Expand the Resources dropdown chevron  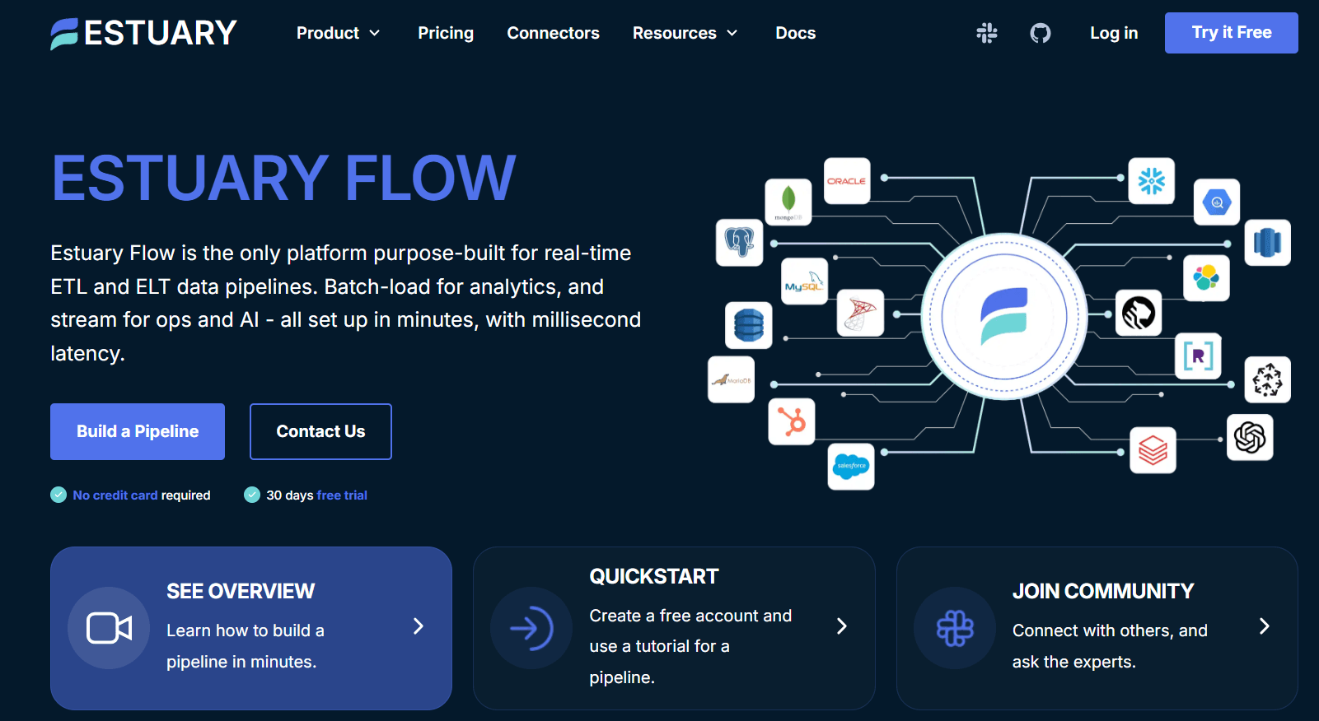(732, 33)
